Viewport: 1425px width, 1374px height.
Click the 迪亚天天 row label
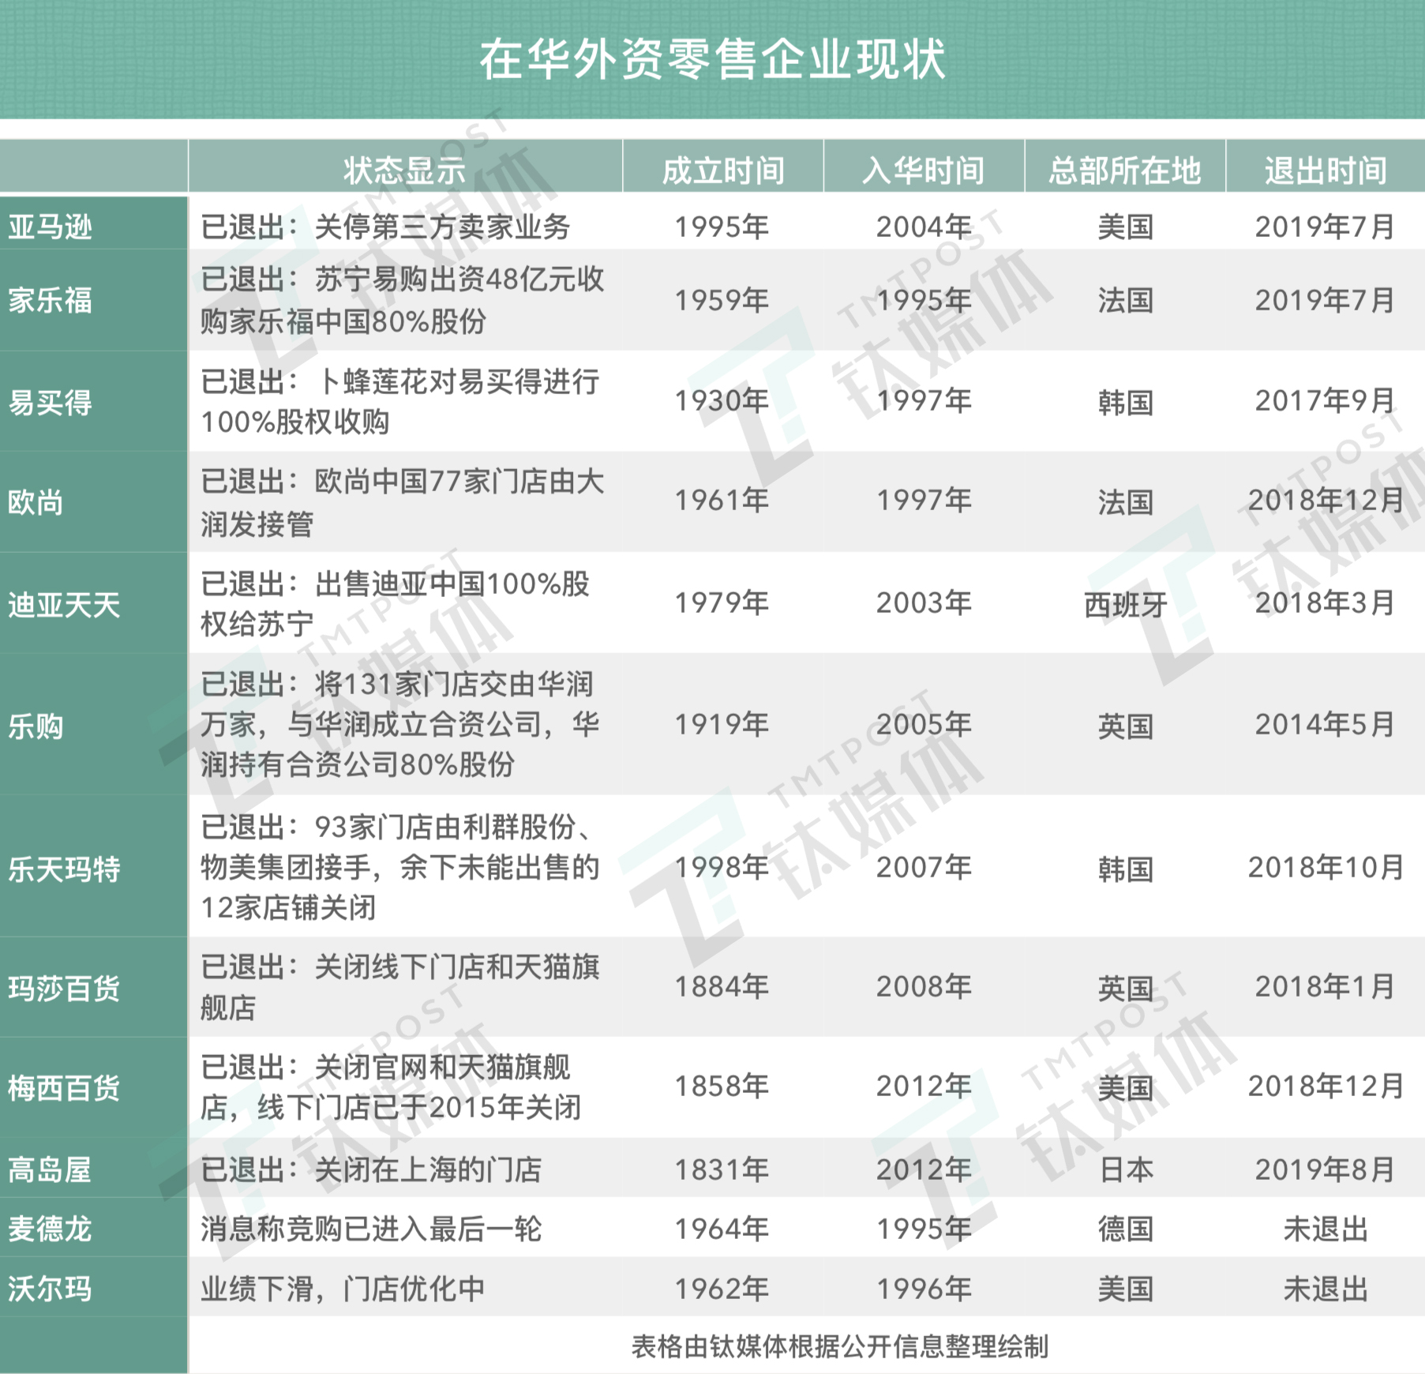64,605
